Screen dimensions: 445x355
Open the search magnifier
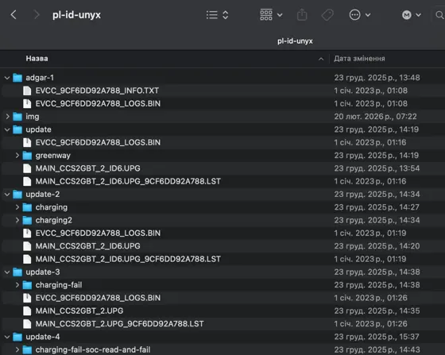coord(439,15)
